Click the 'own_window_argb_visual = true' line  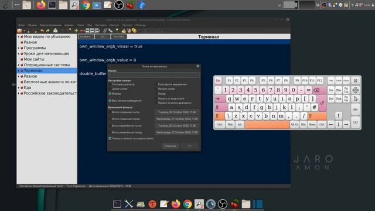coord(111,46)
